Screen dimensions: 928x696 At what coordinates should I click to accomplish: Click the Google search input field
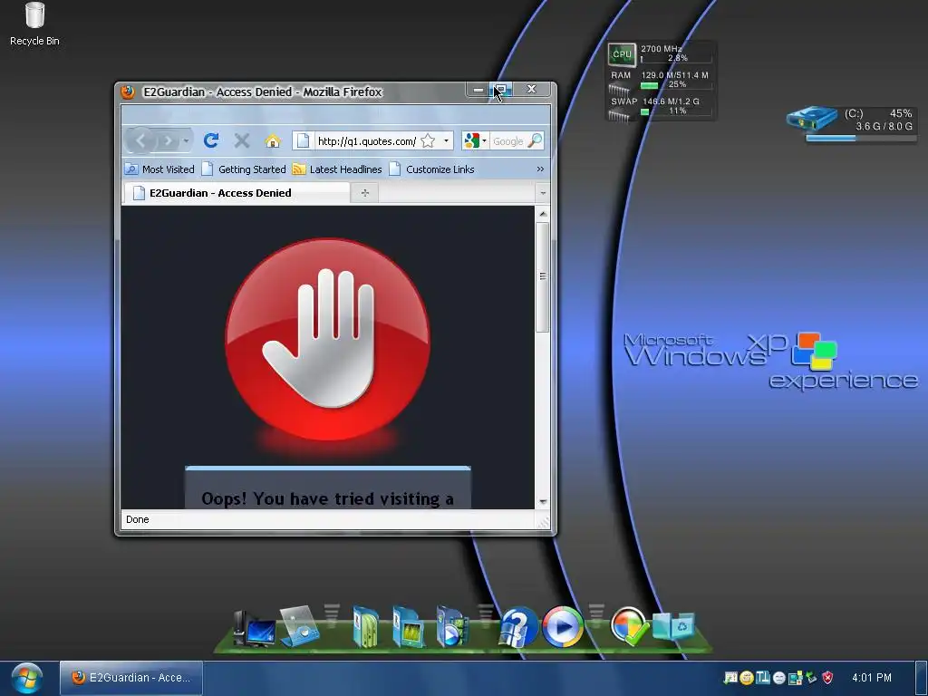[x=508, y=140]
